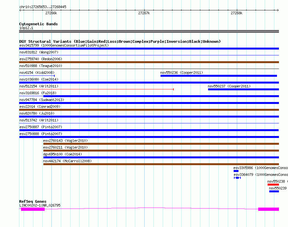Image resolution: width=288 pixels, height=227 pixels.
Task: Click the small red nsv550238 loss bar
Action: [x=273, y=185]
